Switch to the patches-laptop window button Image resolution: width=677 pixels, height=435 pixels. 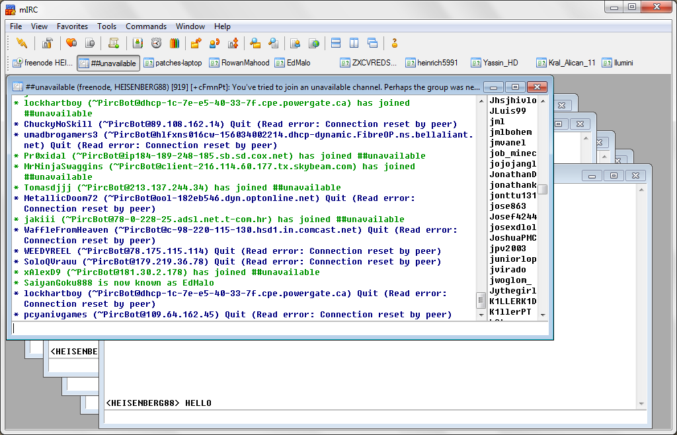(173, 63)
